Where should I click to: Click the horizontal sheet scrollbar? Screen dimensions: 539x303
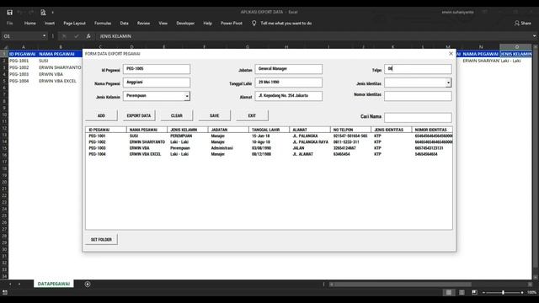(403, 284)
